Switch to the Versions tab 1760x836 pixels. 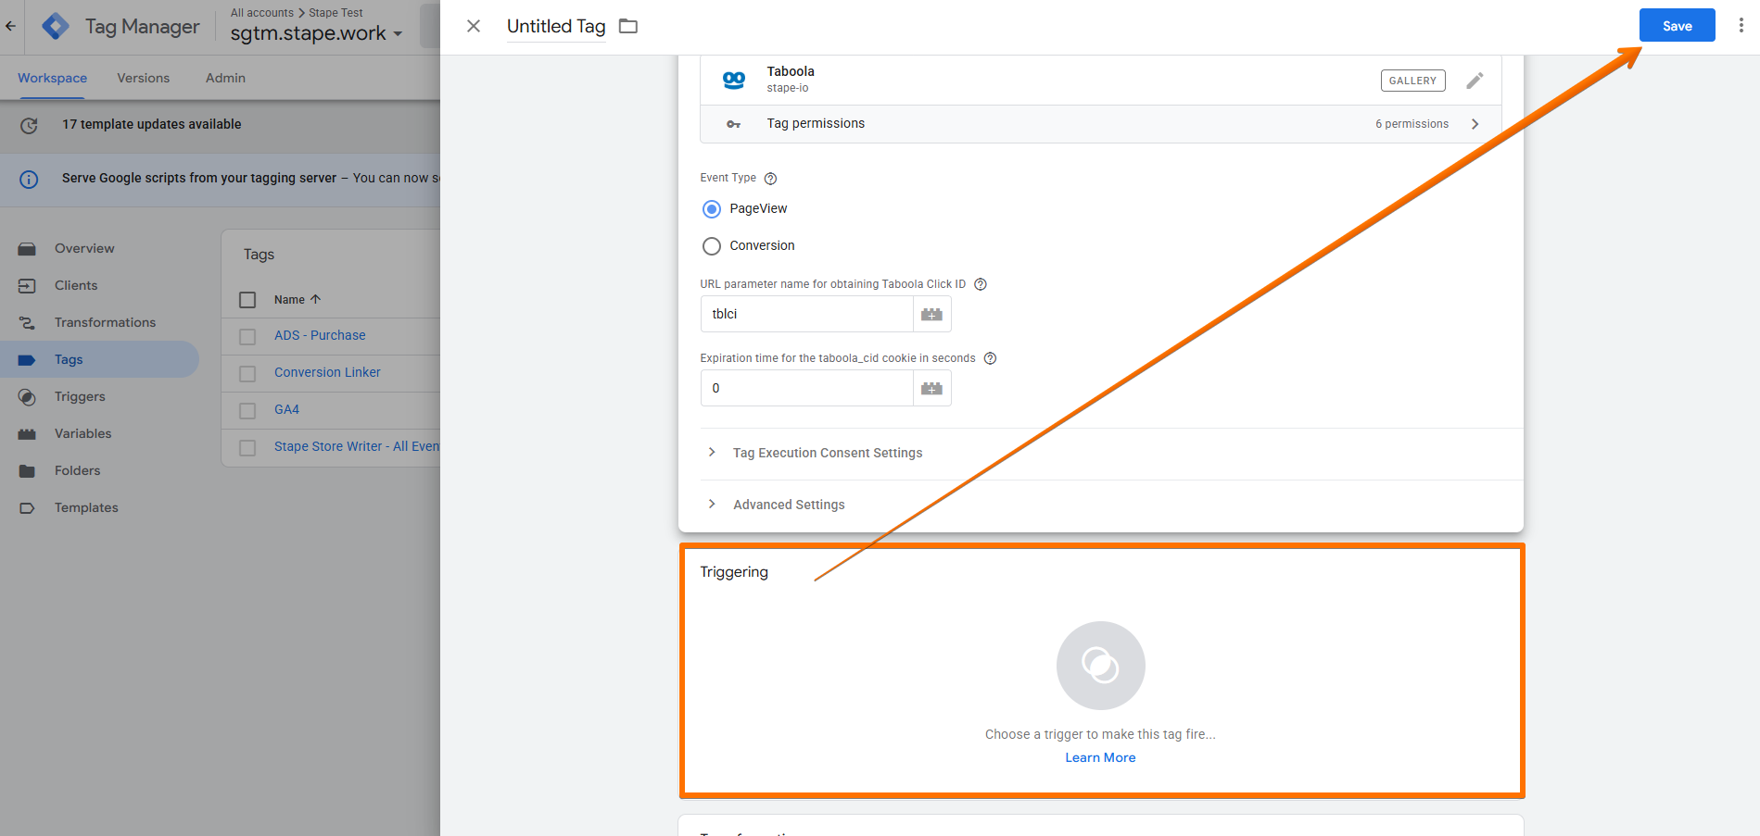click(x=144, y=78)
